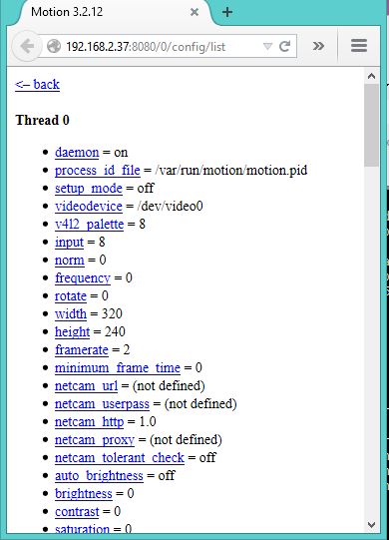Viewport: 389px width, 540px height.
Task: Open the framerate setting link
Action: click(x=82, y=349)
